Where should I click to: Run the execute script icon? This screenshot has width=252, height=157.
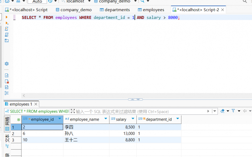click(x=7, y=29)
